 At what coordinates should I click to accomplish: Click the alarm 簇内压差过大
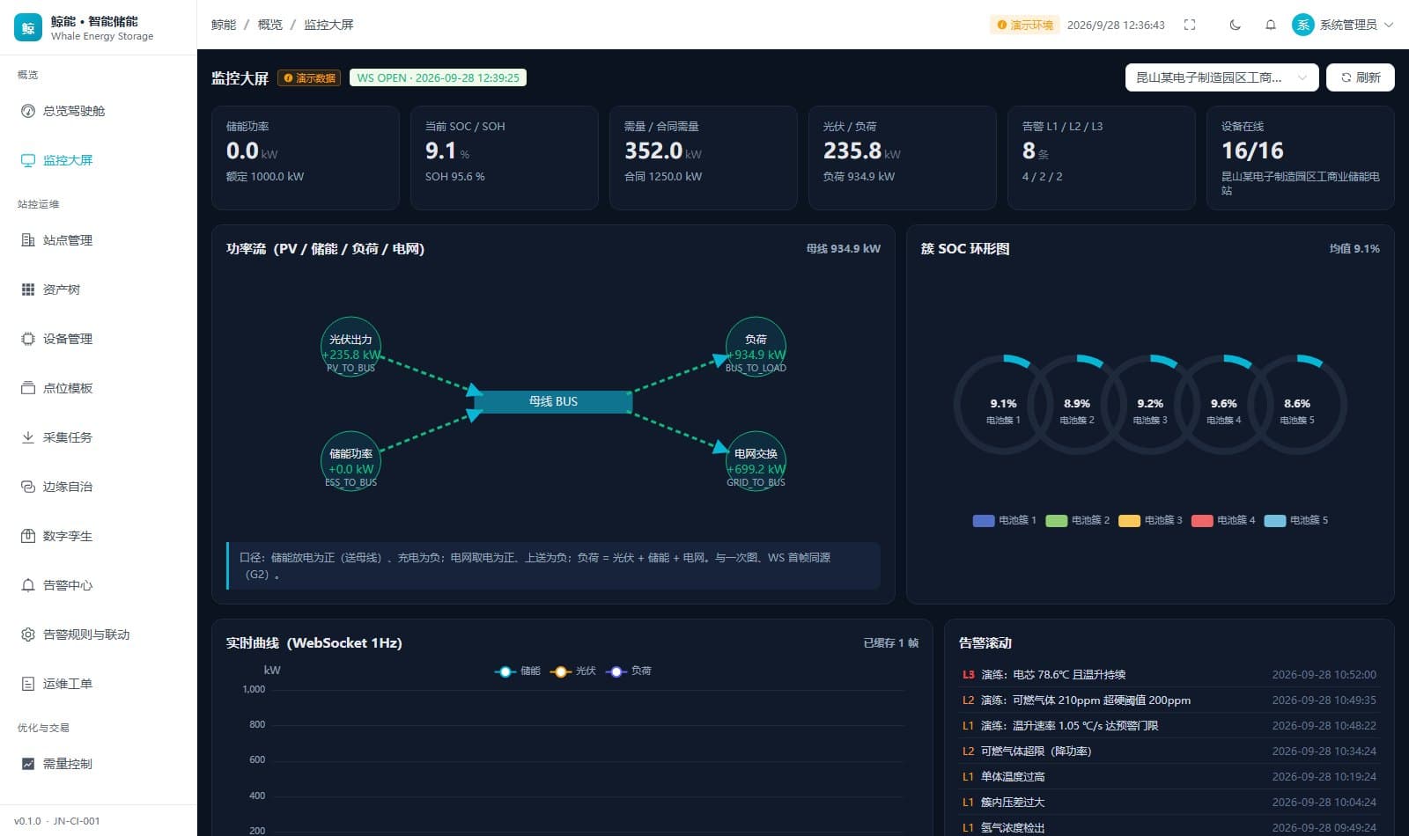coord(1169,803)
